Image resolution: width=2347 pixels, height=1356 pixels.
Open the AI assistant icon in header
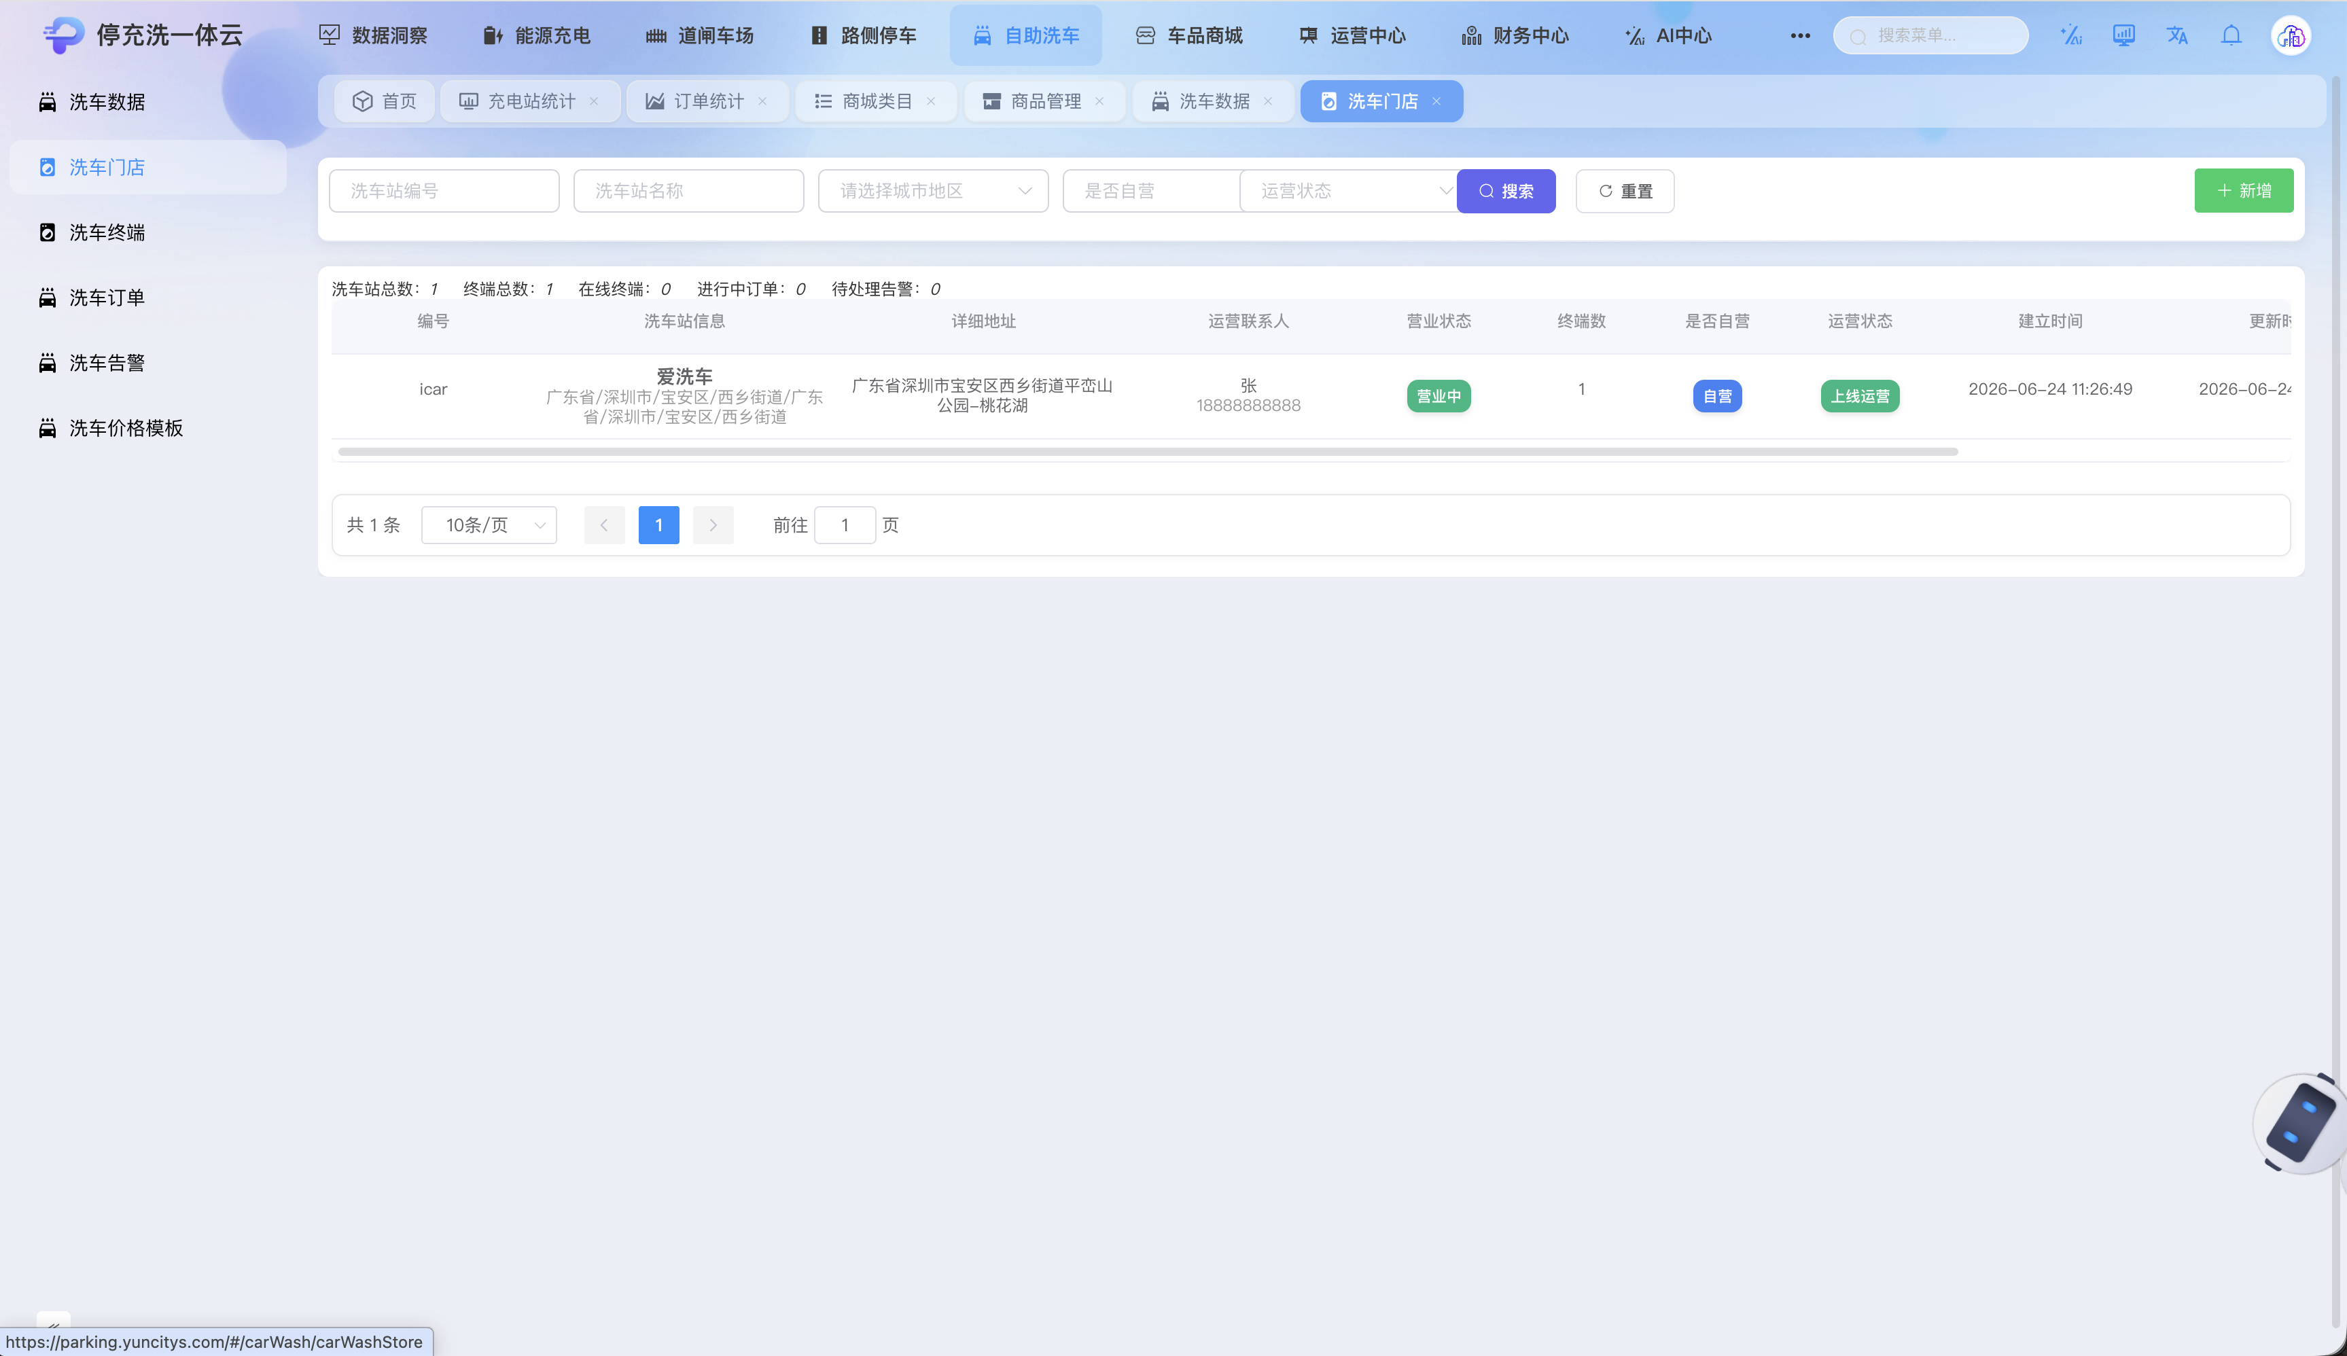click(2070, 35)
